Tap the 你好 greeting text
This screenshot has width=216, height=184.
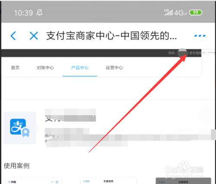pos(172,53)
